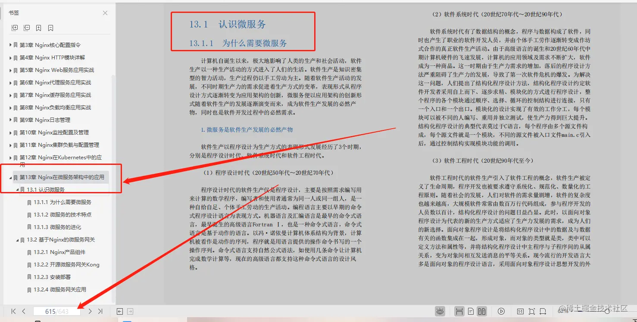Go to the next page
637x322 pixels.
coord(90,311)
